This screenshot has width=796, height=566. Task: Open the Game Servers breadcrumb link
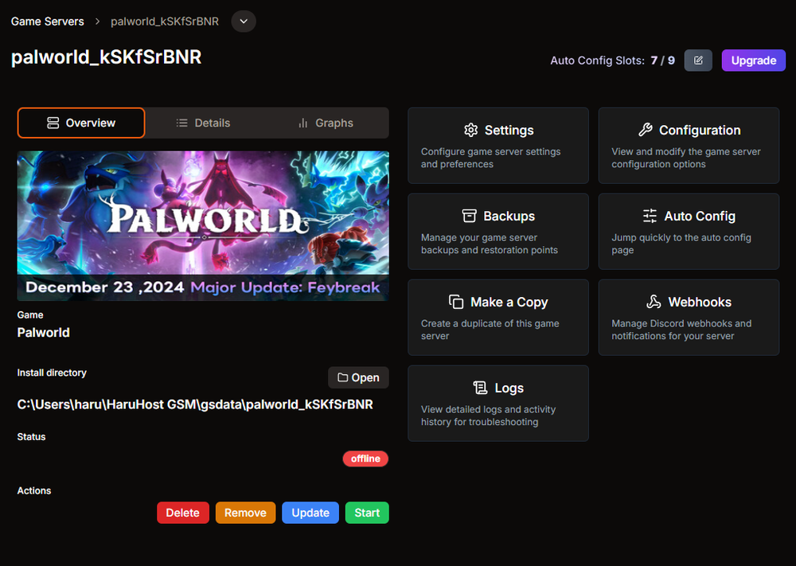tap(47, 21)
